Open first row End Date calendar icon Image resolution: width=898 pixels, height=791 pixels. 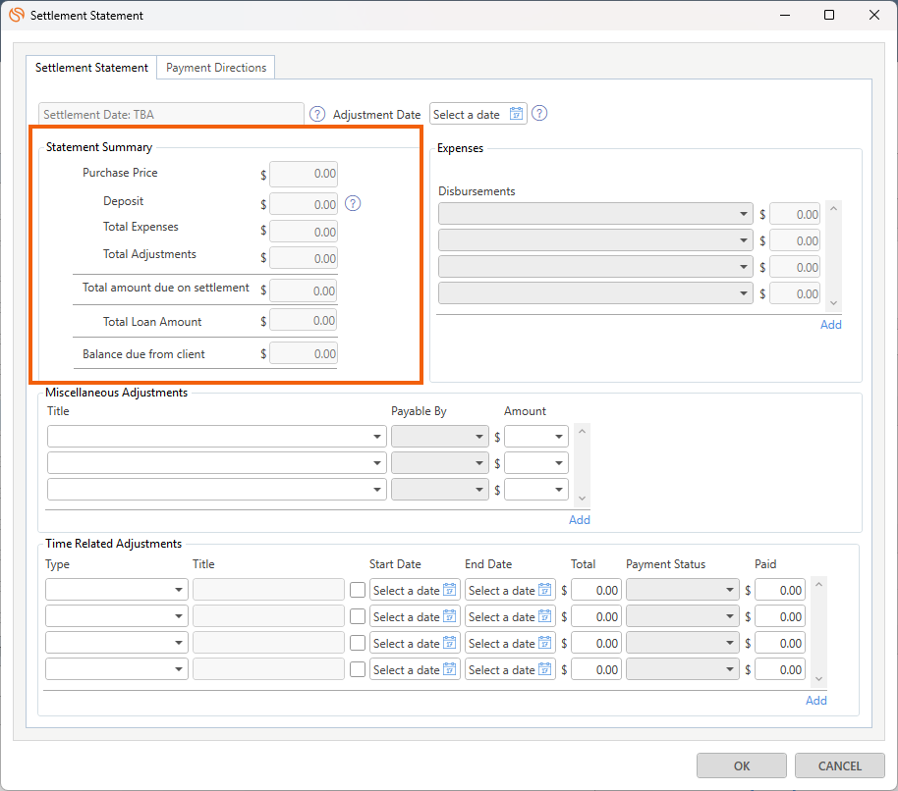(545, 590)
